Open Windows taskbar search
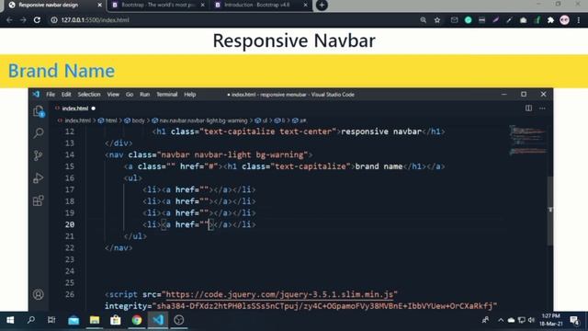This screenshot has width=588, height=331. [x=31, y=320]
